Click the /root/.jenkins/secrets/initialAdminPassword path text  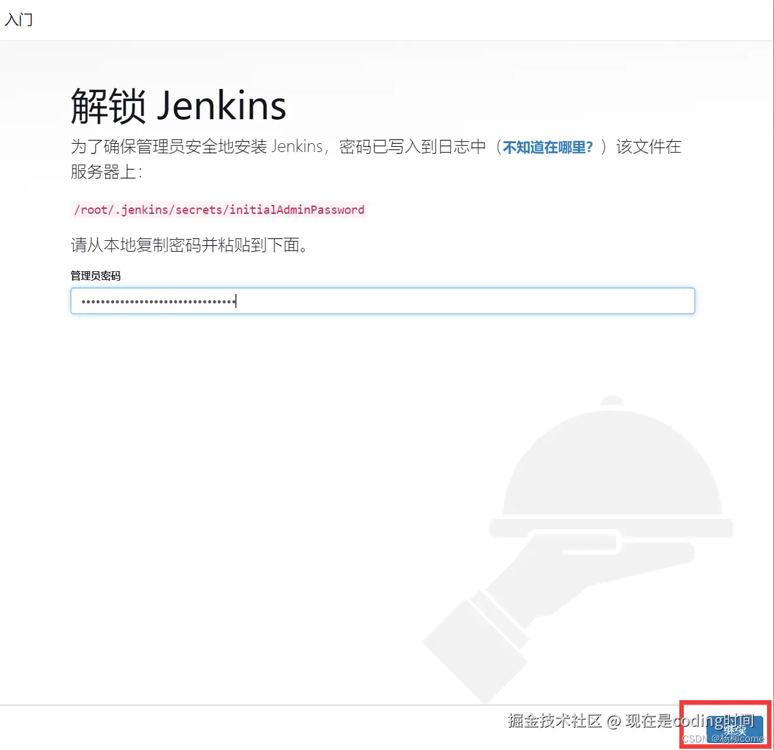click(219, 209)
